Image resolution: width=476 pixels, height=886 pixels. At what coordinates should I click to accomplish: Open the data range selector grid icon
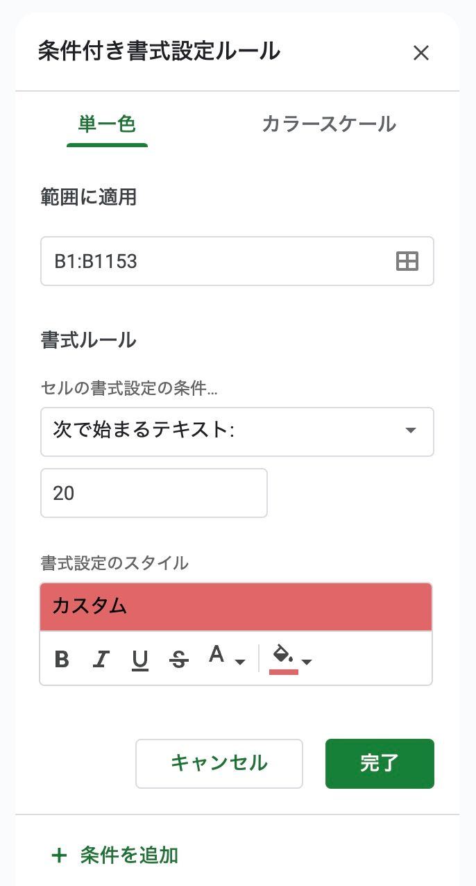pyautogui.click(x=407, y=261)
